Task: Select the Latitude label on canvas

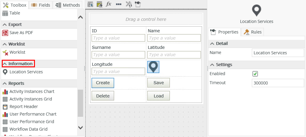Action: 156,47
